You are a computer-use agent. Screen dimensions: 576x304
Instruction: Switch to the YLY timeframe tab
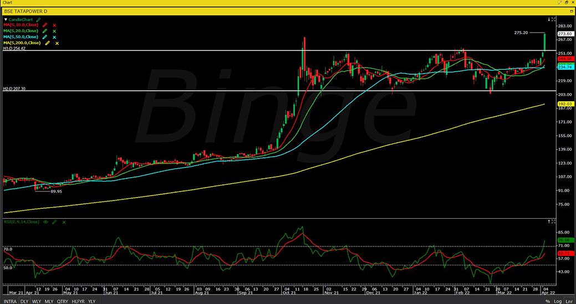(92, 301)
